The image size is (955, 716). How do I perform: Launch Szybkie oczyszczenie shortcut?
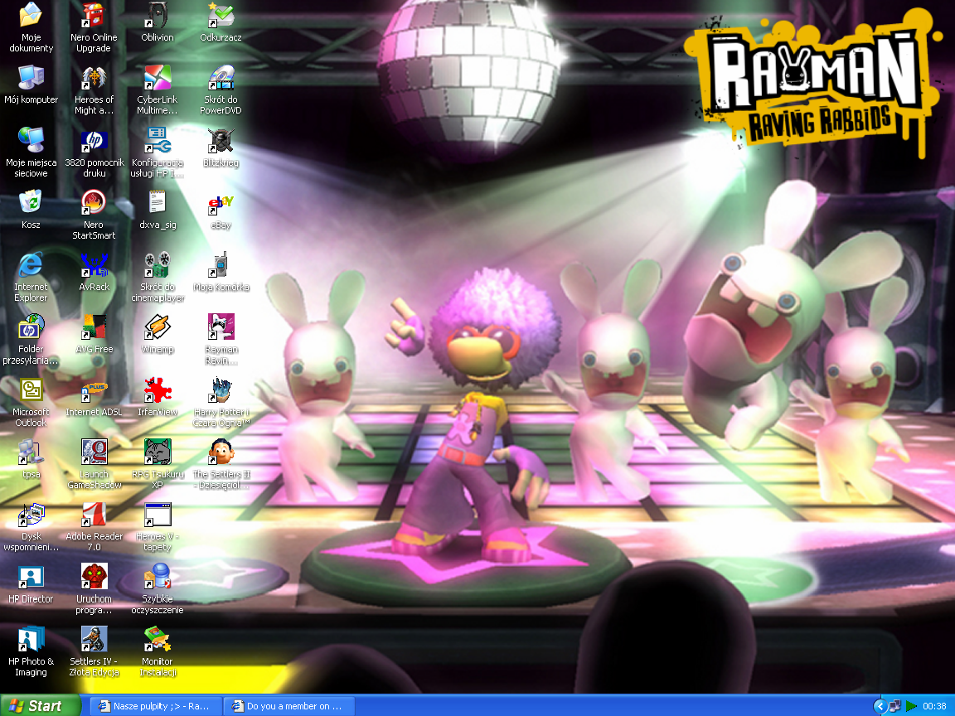[158, 577]
